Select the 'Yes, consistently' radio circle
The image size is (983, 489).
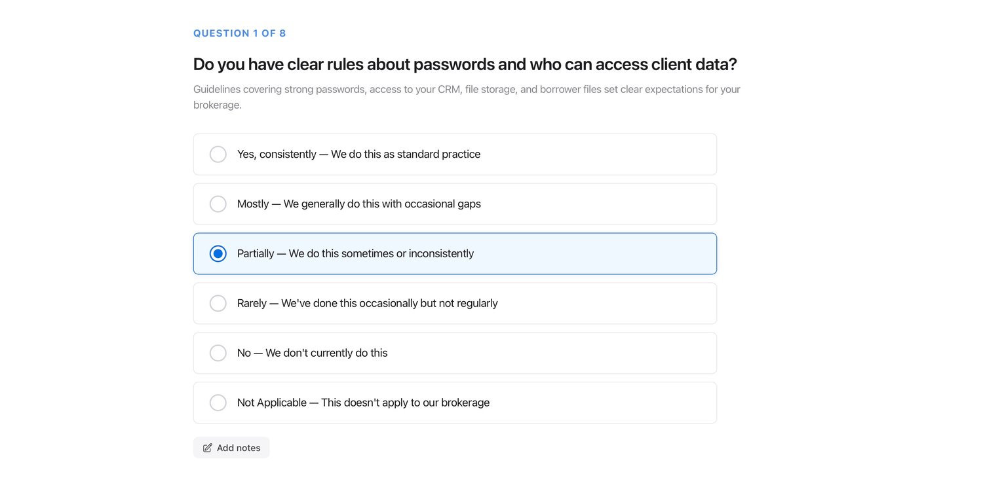click(x=218, y=154)
